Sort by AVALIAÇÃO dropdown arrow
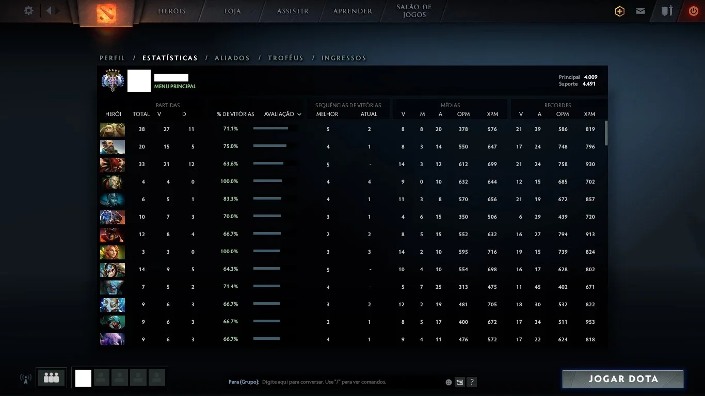Screen dimensions: 705x396 [x=299, y=114]
